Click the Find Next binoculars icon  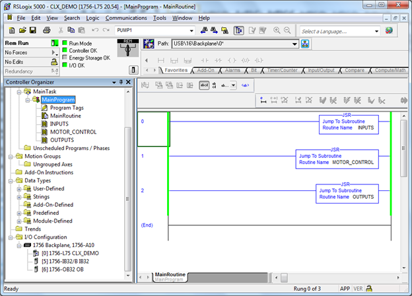click(x=214, y=30)
